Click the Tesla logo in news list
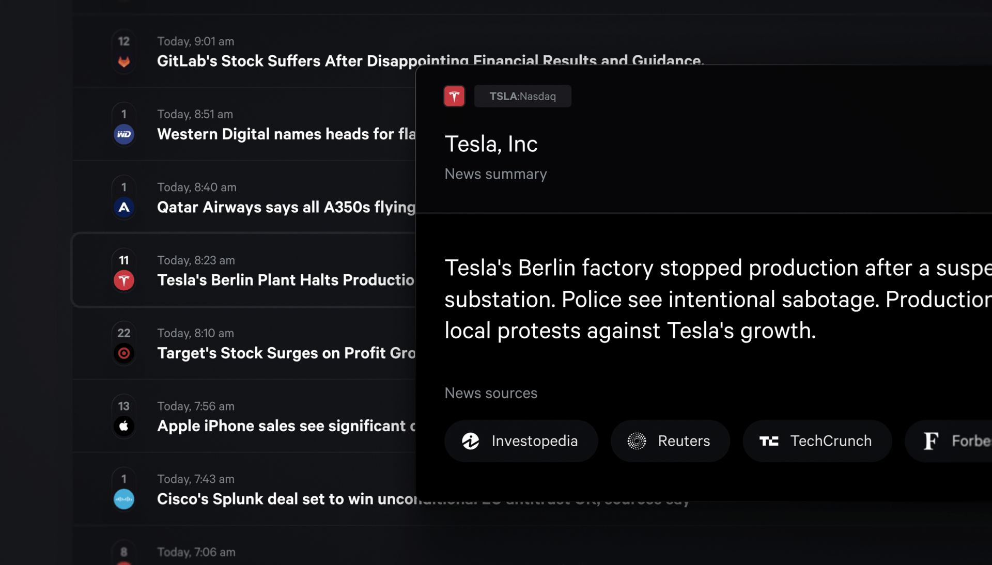This screenshot has width=992, height=565. click(124, 280)
